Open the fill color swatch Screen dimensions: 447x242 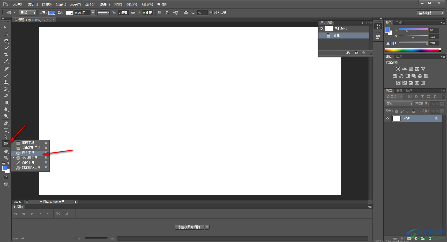52,13
